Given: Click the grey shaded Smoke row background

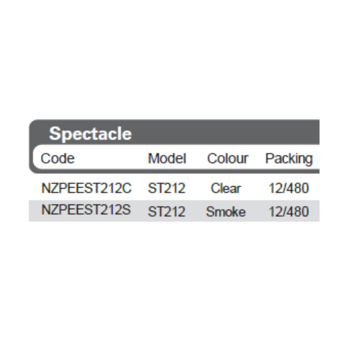Looking at the screenshot, I should (x=174, y=211).
